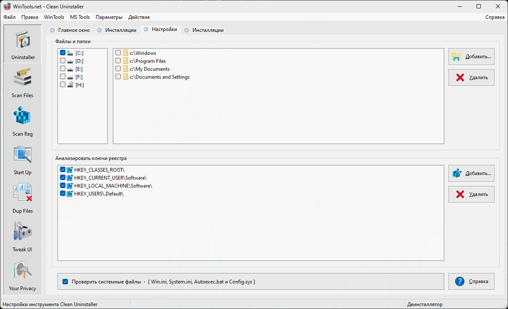508x309 pixels.
Task: Click the Справка help button at bottom
Action: pos(471,281)
